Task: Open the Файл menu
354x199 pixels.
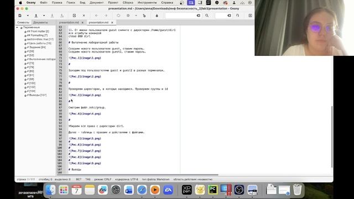Action: point(44,3)
